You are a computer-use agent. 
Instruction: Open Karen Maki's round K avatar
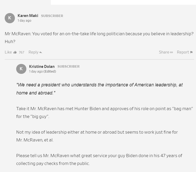10,18
